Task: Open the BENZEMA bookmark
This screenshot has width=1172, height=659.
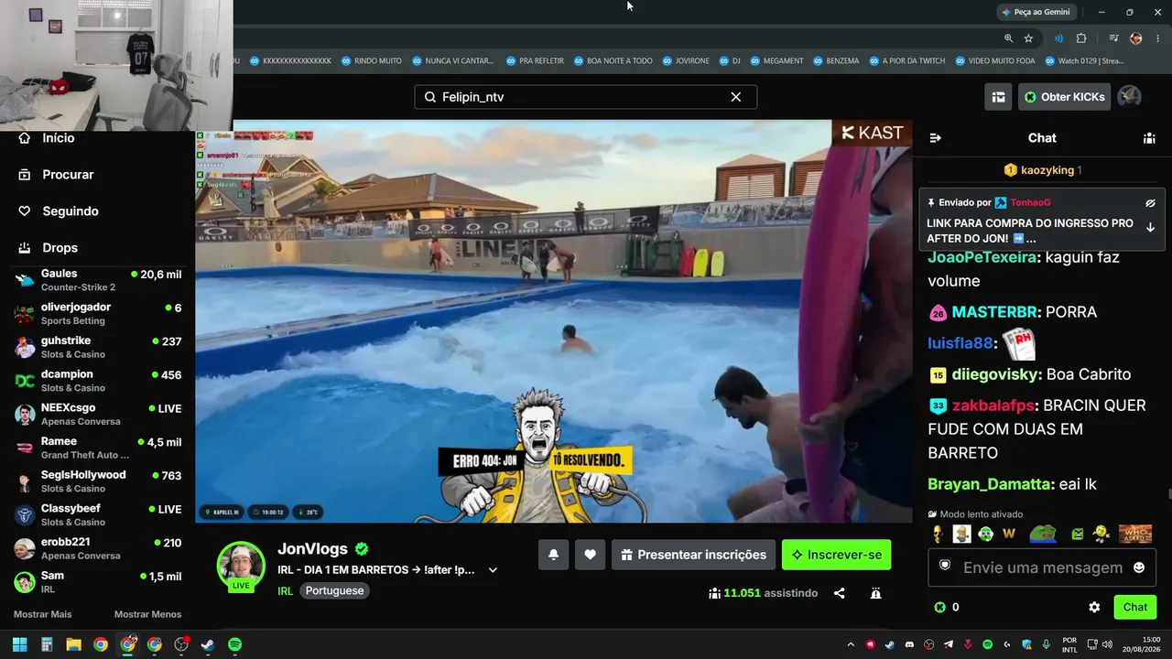Action: click(835, 61)
